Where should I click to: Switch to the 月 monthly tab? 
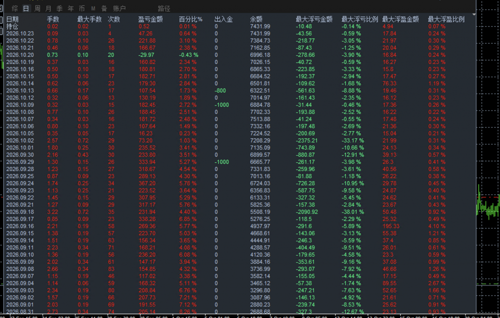[48, 8]
